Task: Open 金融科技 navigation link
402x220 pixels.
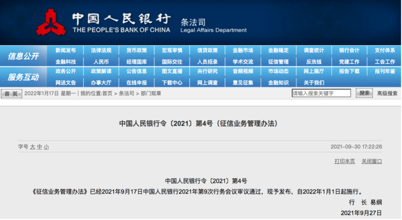Action: tap(66, 62)
